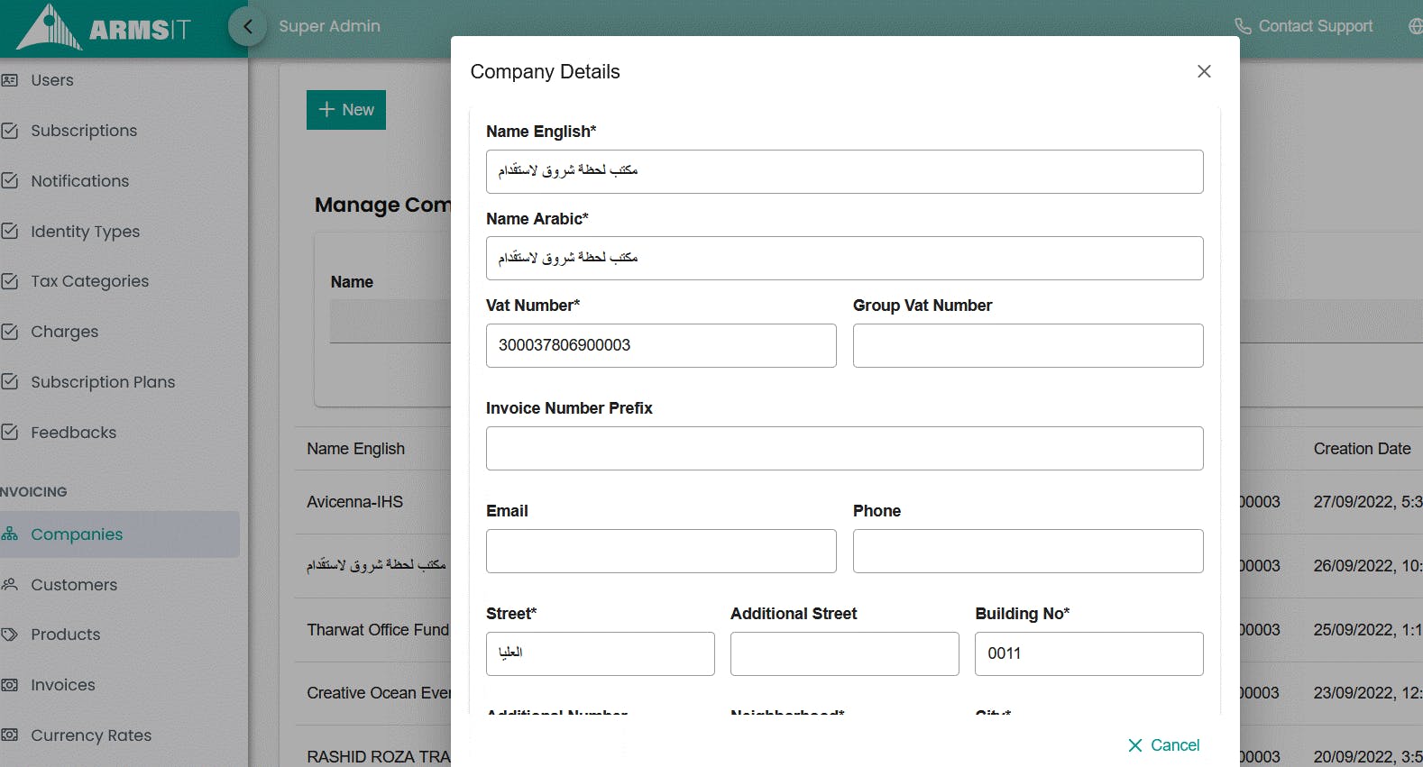Click the Users sidebar icon
Screen dimensions: 1423x767
10,80
